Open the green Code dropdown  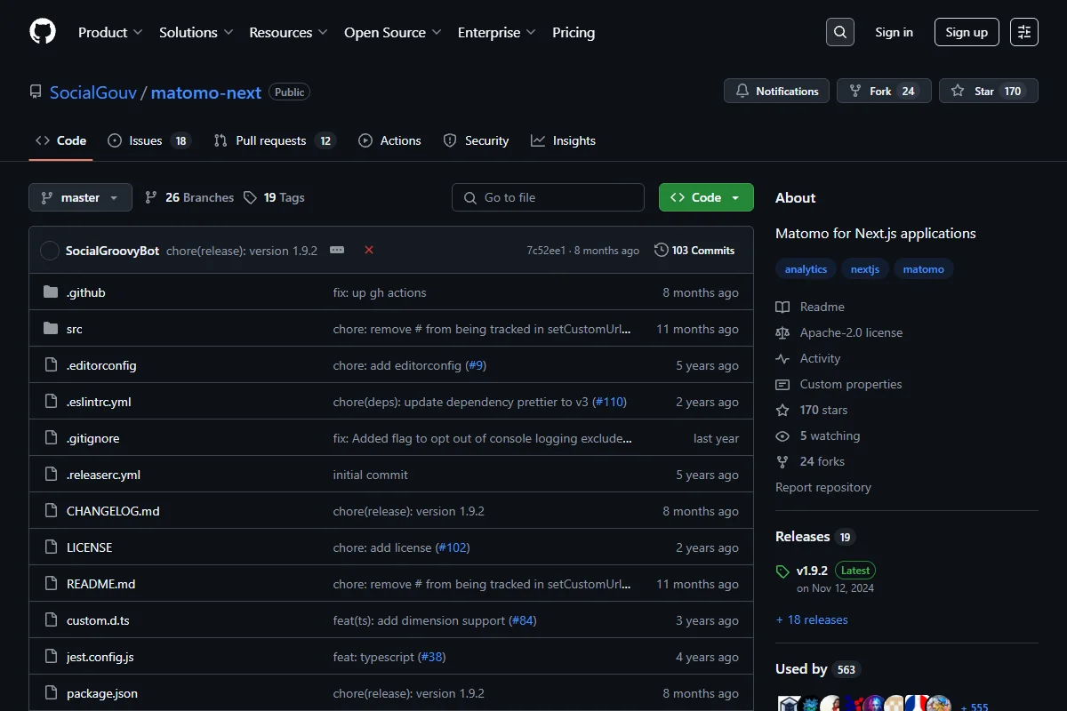pos(706,197)
